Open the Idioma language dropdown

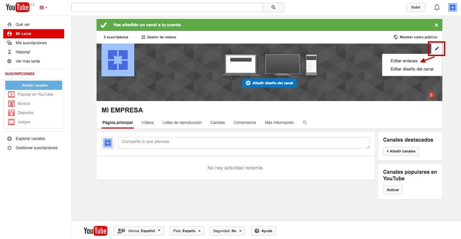click(138, 231)
